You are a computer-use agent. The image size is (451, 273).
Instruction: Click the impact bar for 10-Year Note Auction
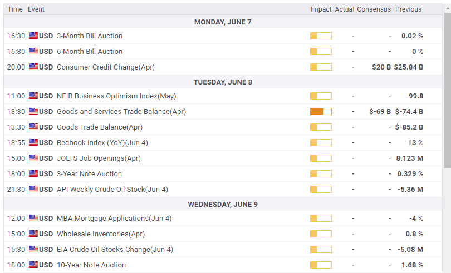[321, 265]
